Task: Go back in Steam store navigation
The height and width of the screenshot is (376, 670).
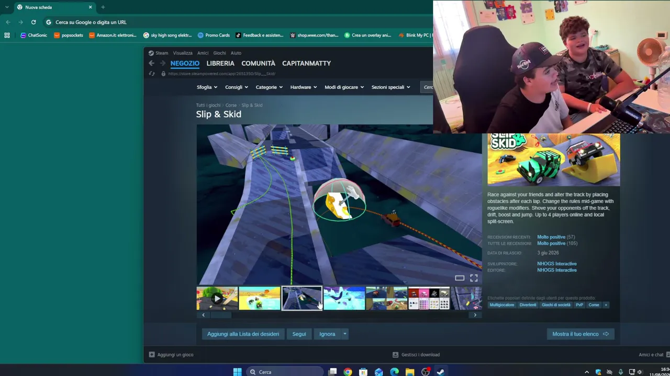Action: pyautogui.click(x=151, y=63)
